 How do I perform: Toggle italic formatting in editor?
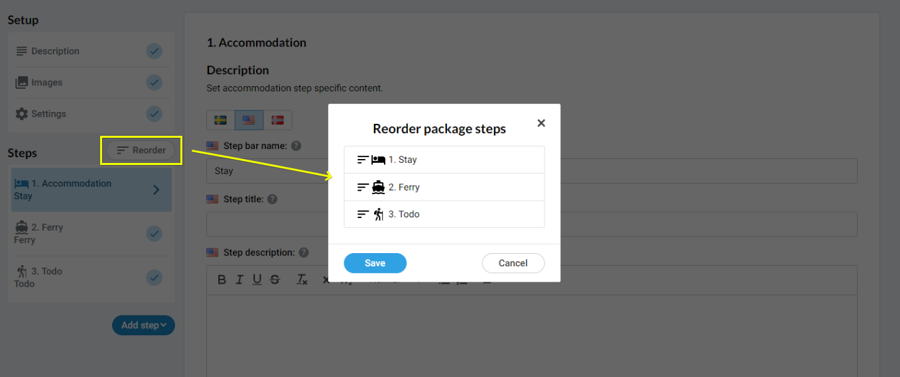pyautogui.click(x=239, y=280)
